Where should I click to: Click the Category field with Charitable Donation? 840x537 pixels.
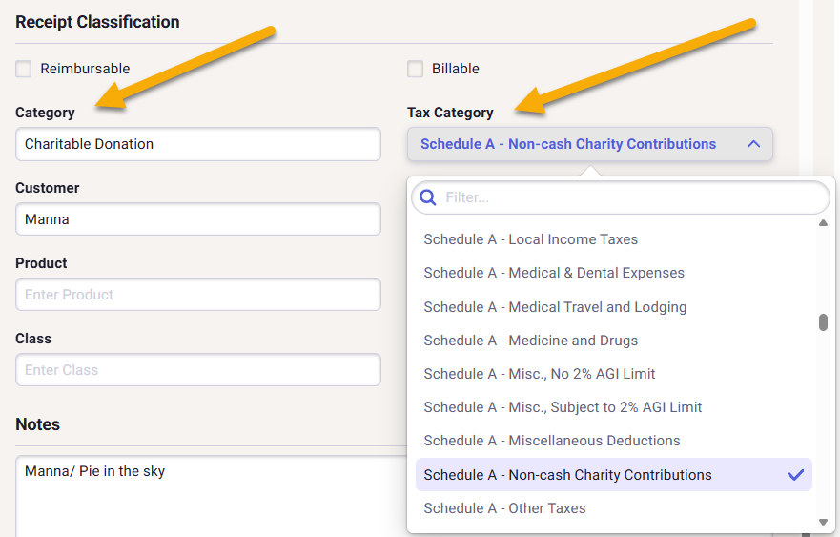tap(197, 144)
